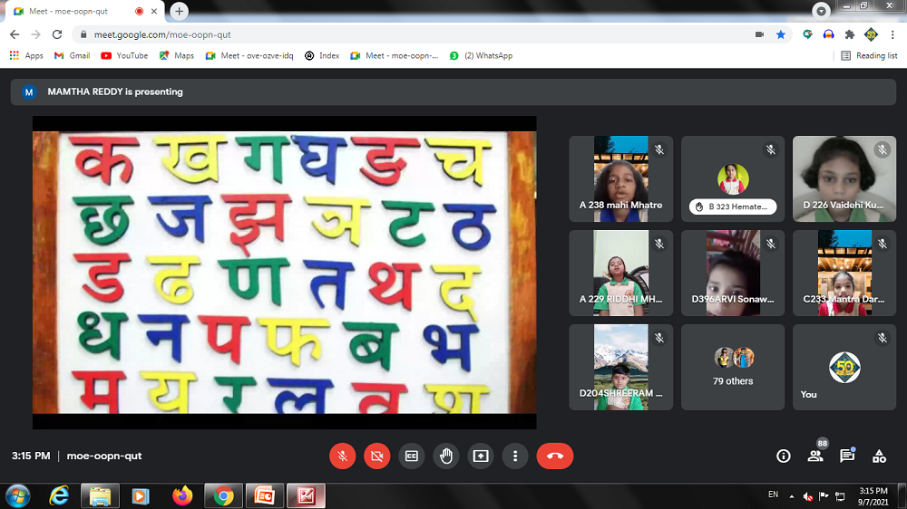Click the present screen button
The image size is (907, 509).
[481, 456]
